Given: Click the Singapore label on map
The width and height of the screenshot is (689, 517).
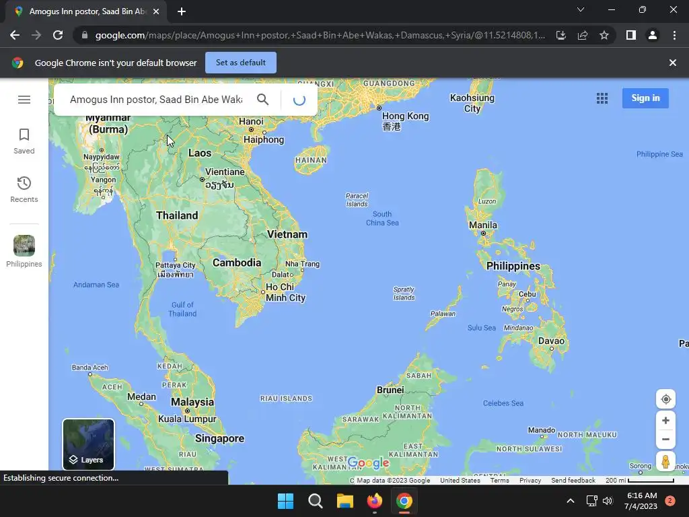Looking at the screenshot, I should (x=219, y=438).
